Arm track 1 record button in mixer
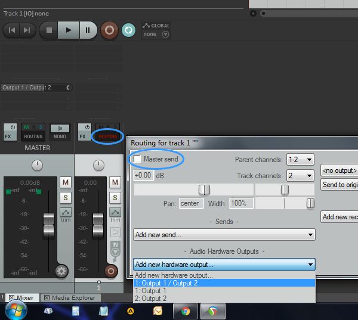 tap(110, 272)
